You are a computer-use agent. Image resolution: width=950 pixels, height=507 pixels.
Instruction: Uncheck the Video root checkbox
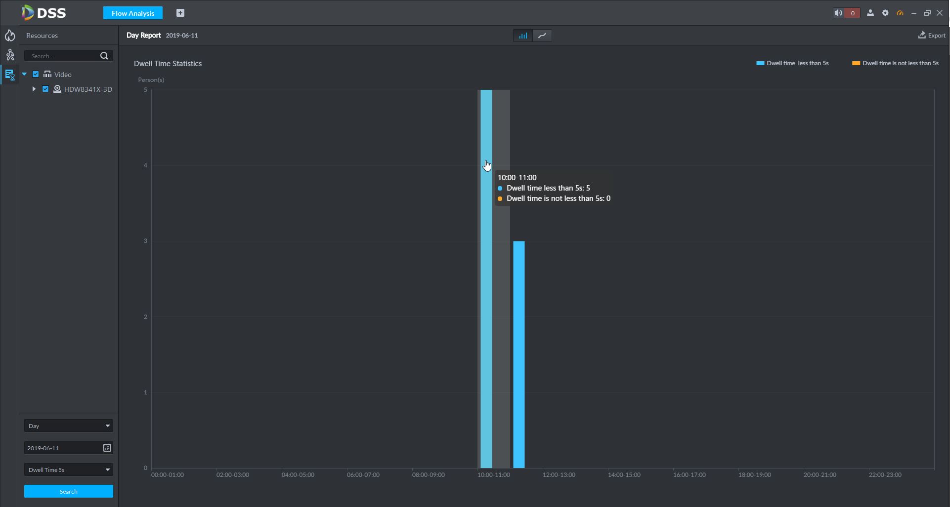(36, 75)
